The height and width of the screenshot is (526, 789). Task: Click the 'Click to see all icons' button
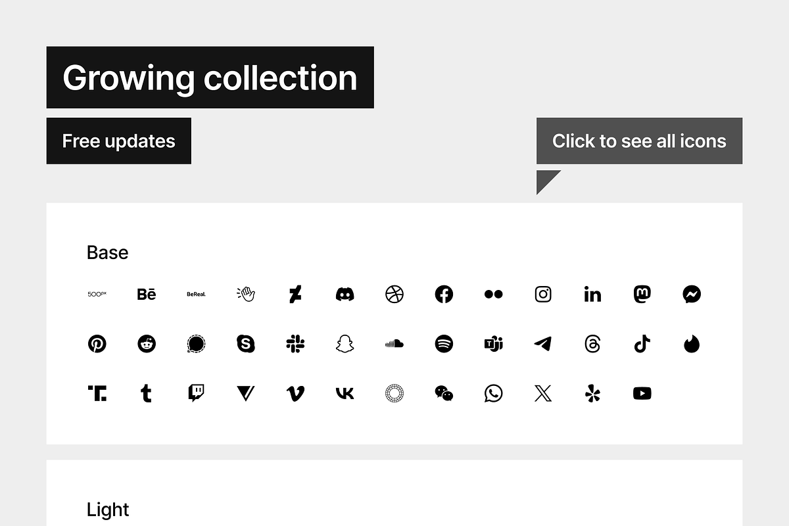(x=639, y=141)
